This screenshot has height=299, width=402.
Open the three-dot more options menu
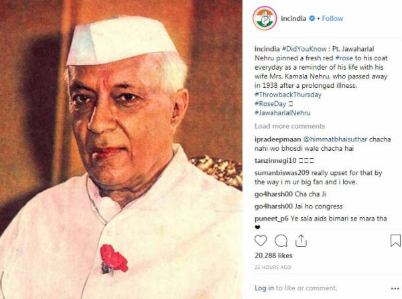pyautogui.click(x=395, y=289)
